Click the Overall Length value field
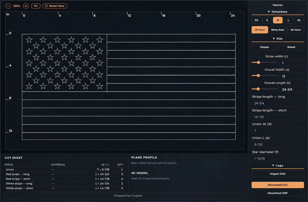This screenshot has height=202, width=308. click(x=292, y=90)
